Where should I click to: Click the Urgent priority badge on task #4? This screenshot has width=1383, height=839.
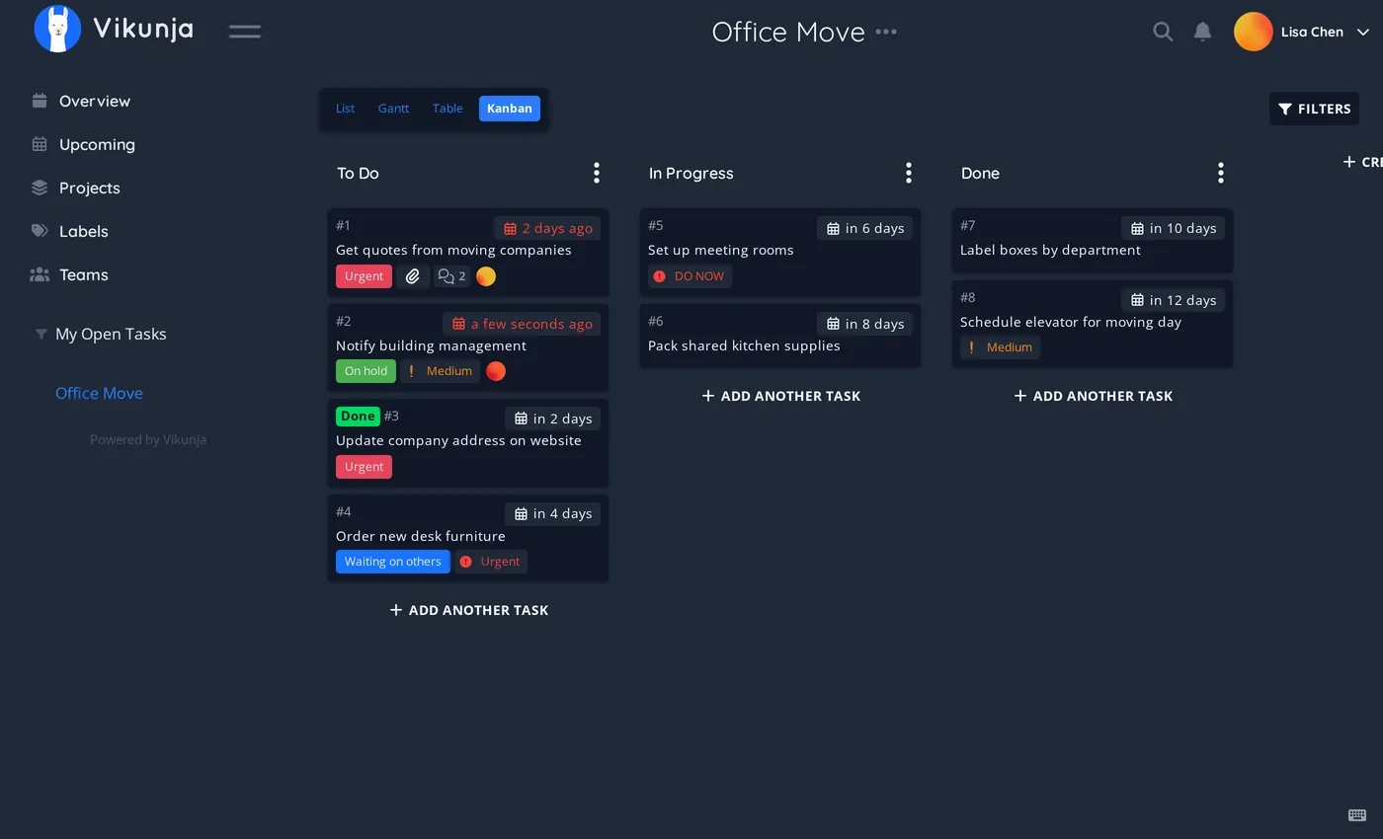tap(491, 562)
